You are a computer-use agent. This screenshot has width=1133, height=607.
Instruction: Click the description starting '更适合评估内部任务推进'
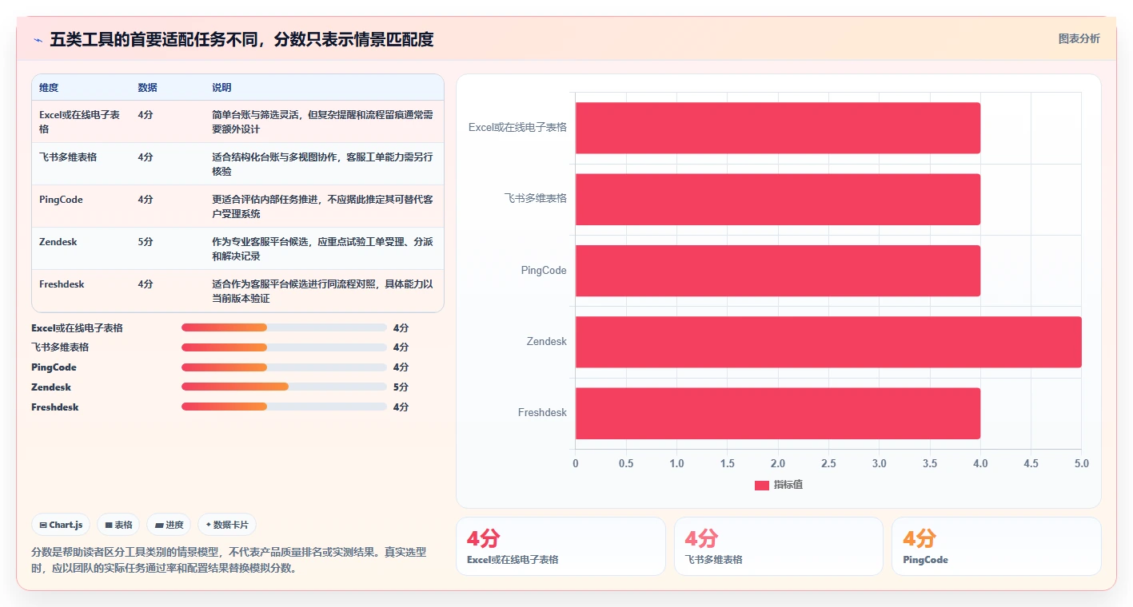(322, 206)
